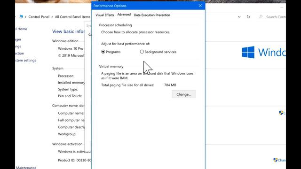Click the shield icon beside Computer name
Viewport: 301px width, 169px height.
point(281,113)
